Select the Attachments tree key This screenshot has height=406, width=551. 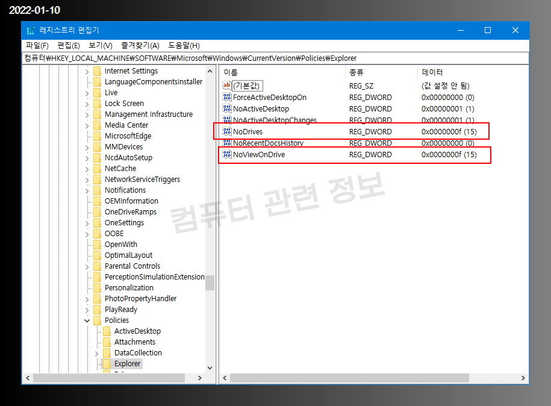134,342
